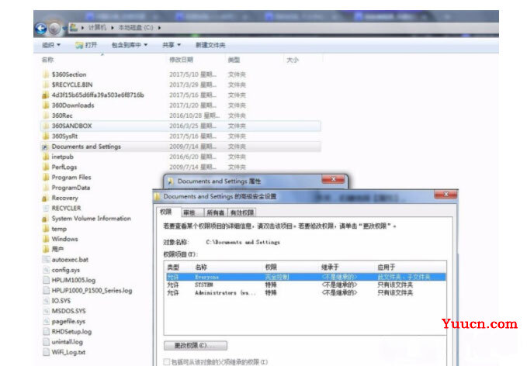This screenshot has width=527, height=366.
Task: Select the config.sys file icon
Action: coord(46,270)
